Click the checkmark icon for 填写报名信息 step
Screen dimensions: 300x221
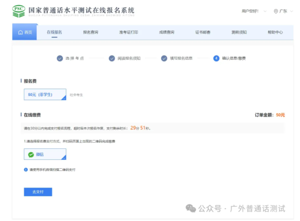pyautogui.click(x=164, y=58)
